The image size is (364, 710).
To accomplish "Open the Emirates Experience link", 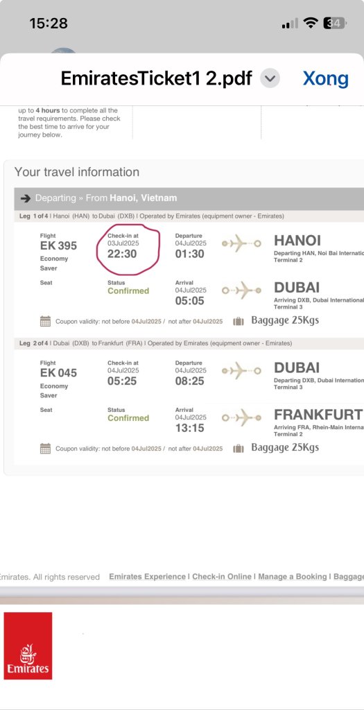I will (x=147, y=576).
